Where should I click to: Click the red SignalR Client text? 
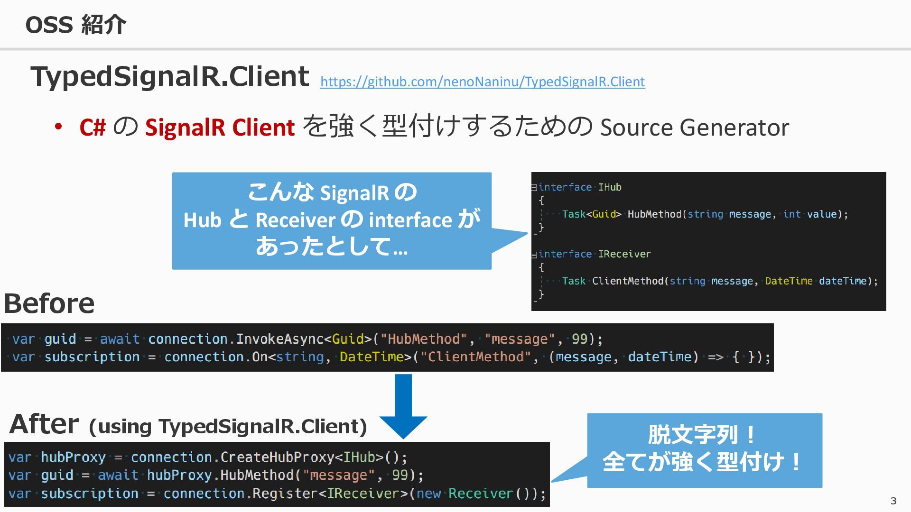[220, 128]
